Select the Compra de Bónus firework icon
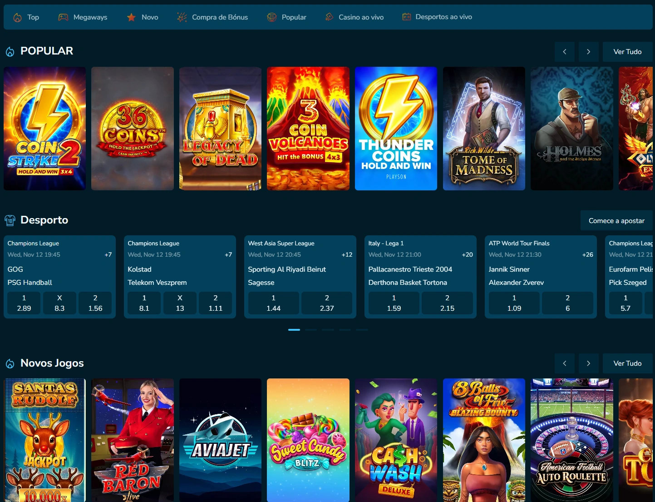Image resolution: width=655 pixels, height=502 pixels. (x=181, y=17)
